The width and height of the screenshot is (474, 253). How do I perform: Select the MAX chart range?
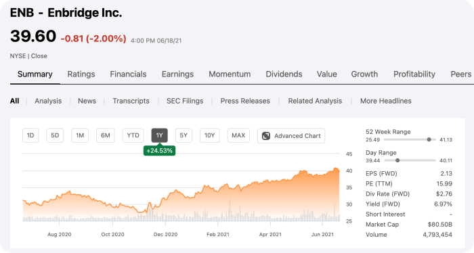click(x=238, y=135)
